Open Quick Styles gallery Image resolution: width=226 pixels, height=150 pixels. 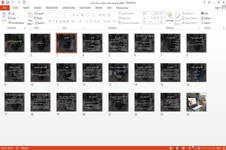[x=177, y=19]
